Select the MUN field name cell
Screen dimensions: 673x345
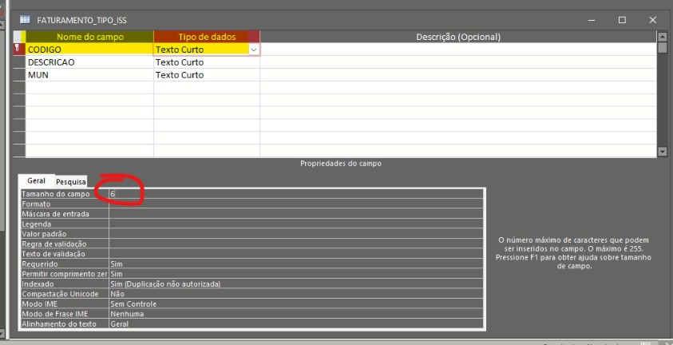pos(89,75)
